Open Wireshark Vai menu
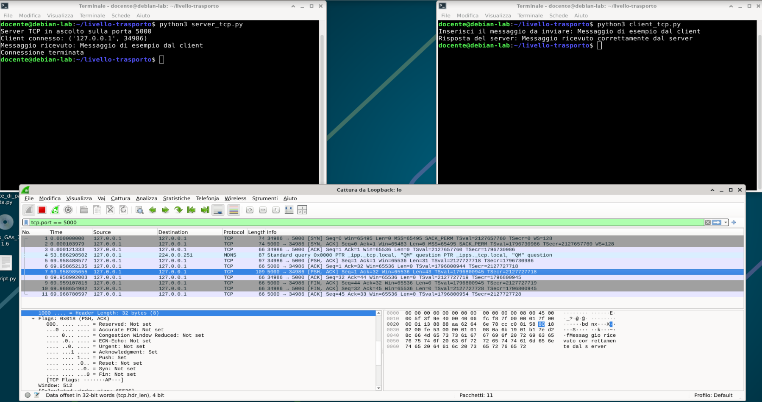 pyautogui.click(x=101, y=198)
